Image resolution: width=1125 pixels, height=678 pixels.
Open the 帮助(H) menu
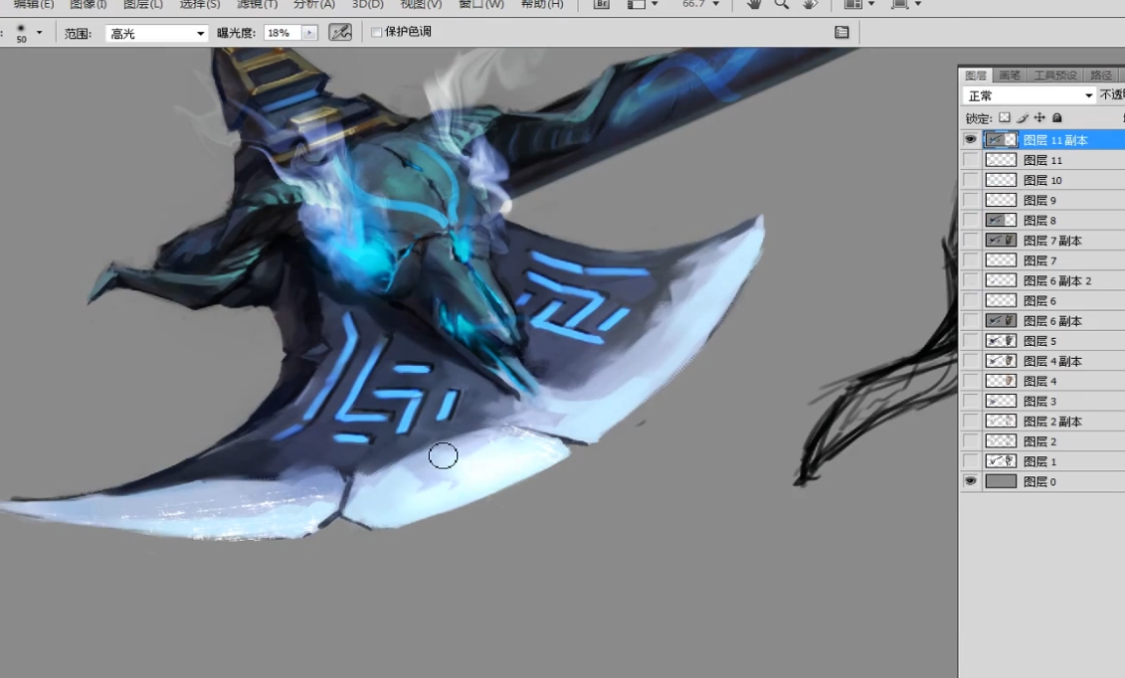click(542, 4)
